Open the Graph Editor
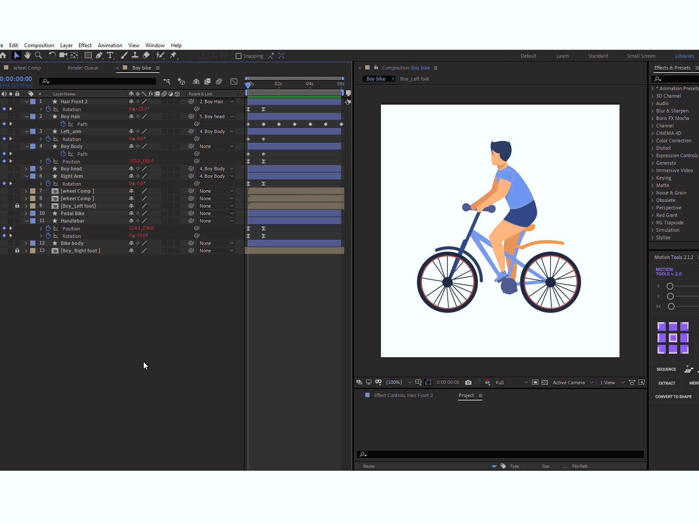Image resolution: width=699 pixels, height=524 pixels. pos(234,82)
